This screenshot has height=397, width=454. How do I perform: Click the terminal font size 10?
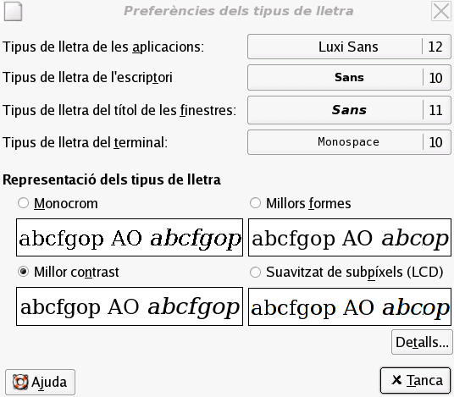pos(435,142)
